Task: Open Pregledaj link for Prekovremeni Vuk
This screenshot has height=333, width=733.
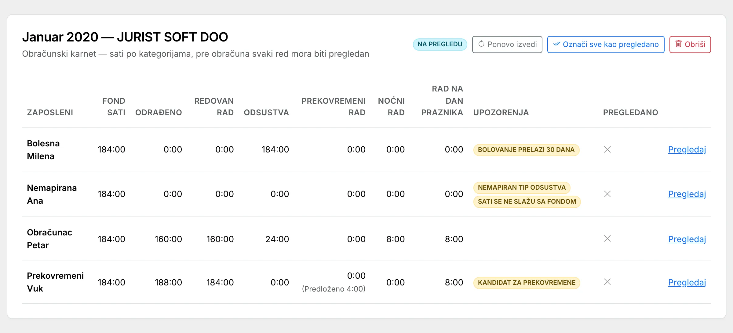Action: 687,282
